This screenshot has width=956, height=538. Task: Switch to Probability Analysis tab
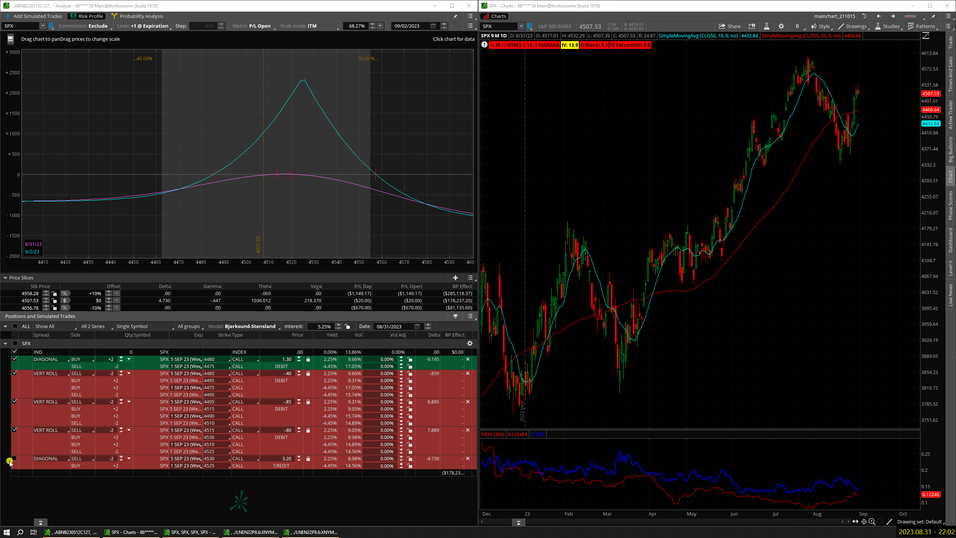(x=137, y=16)
